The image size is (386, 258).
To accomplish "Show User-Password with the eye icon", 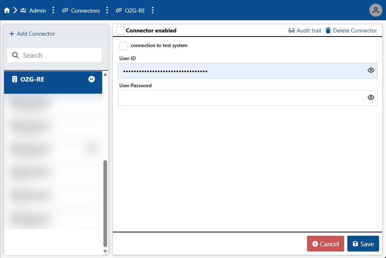I will click(371, 97).
